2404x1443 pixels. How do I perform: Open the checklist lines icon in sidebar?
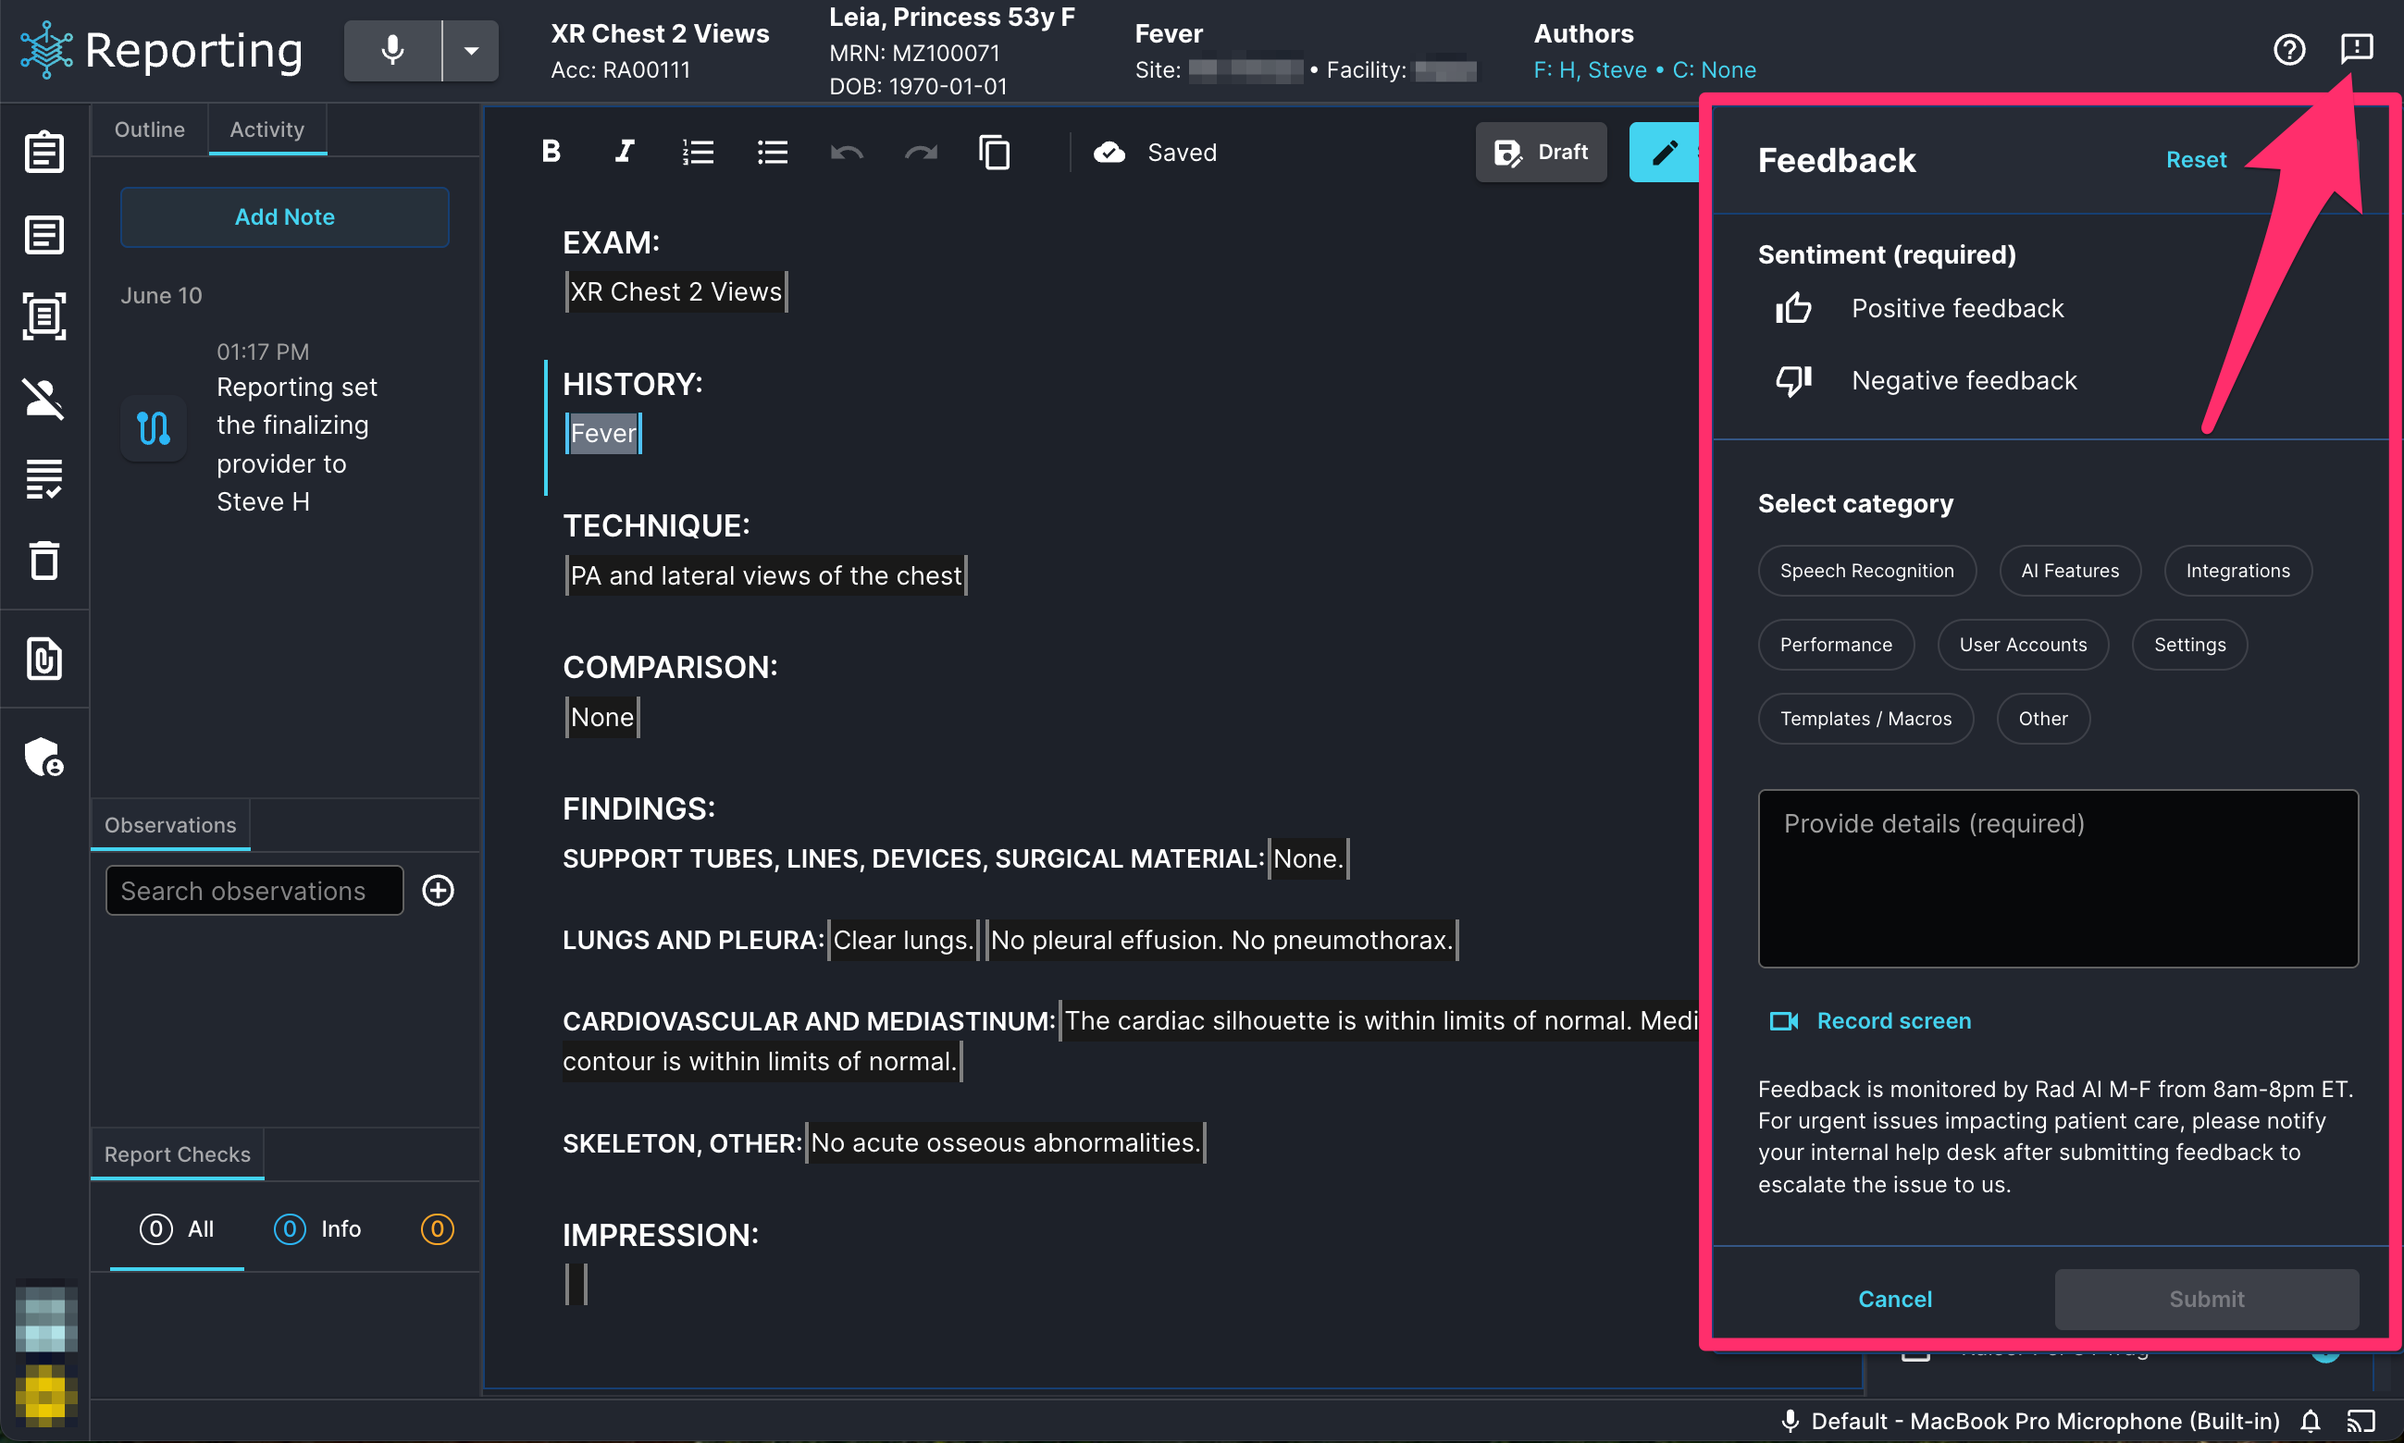point(44,479)
